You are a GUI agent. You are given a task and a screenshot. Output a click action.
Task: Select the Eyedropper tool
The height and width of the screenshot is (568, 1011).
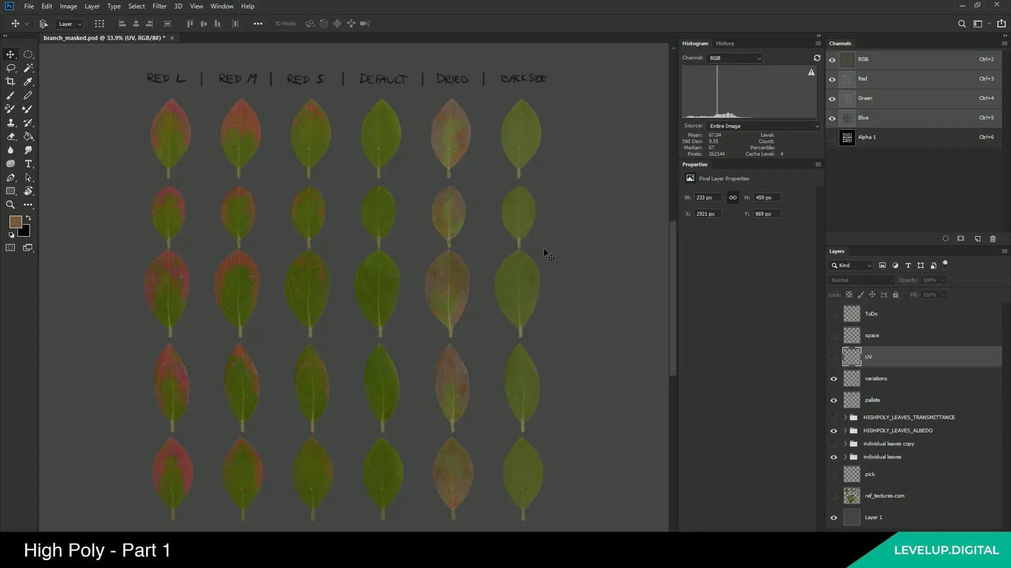28,82
